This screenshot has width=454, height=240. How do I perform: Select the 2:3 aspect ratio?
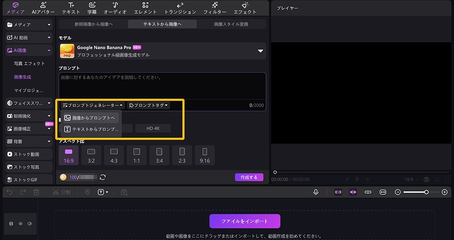182,155
